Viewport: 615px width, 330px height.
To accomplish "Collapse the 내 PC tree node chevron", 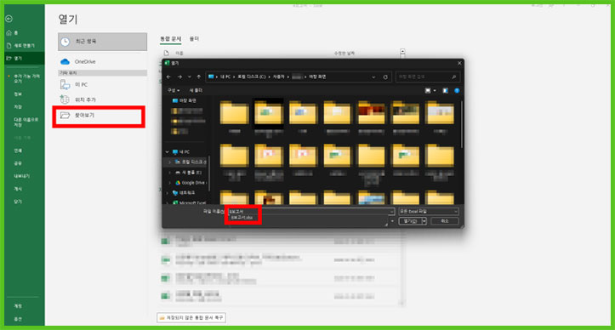I will click(x=168, y=152).
